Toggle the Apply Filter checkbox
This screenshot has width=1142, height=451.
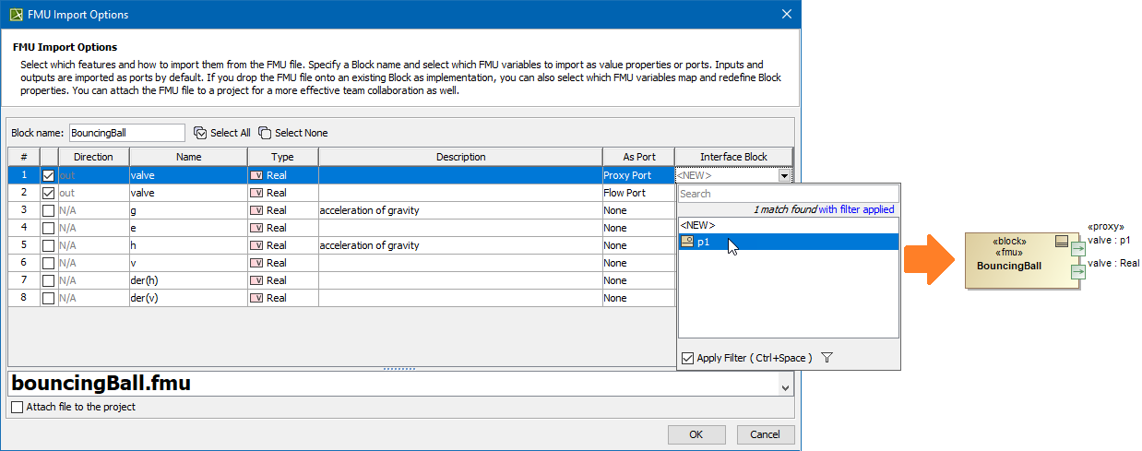[687, 358]
